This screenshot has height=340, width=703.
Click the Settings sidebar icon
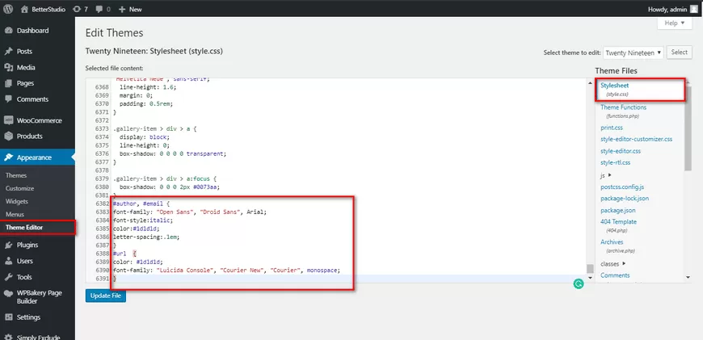(x=8, y=317)
